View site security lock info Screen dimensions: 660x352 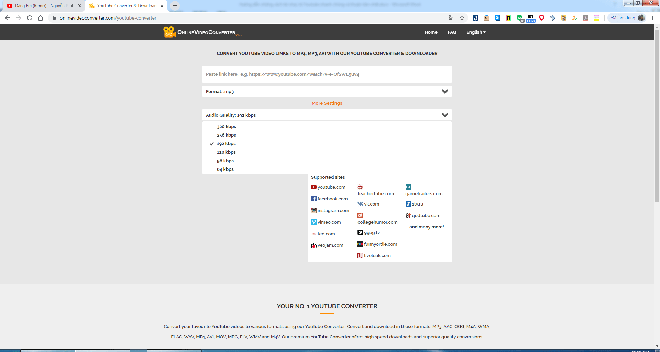[54, 18]
